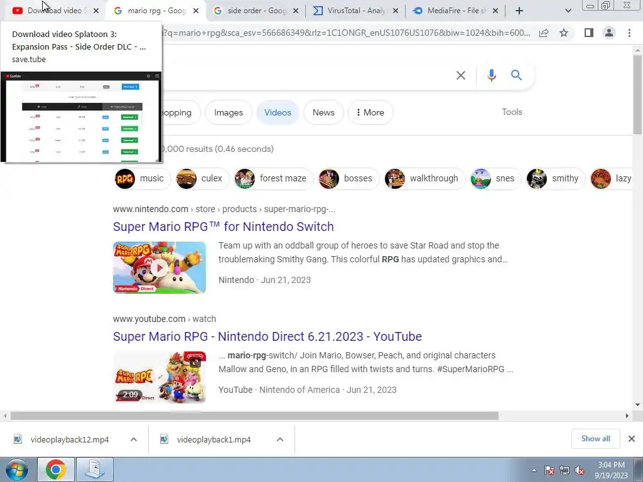Viewport: 643px width, 482px height.
Task: Choose the snes suggestion chip
Action: click(x=495, y=179)
